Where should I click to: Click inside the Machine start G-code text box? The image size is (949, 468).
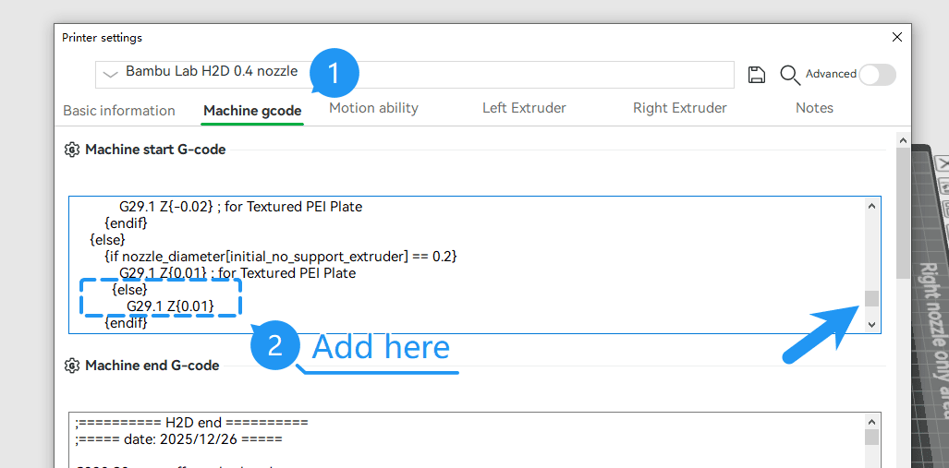click(466, 265)
